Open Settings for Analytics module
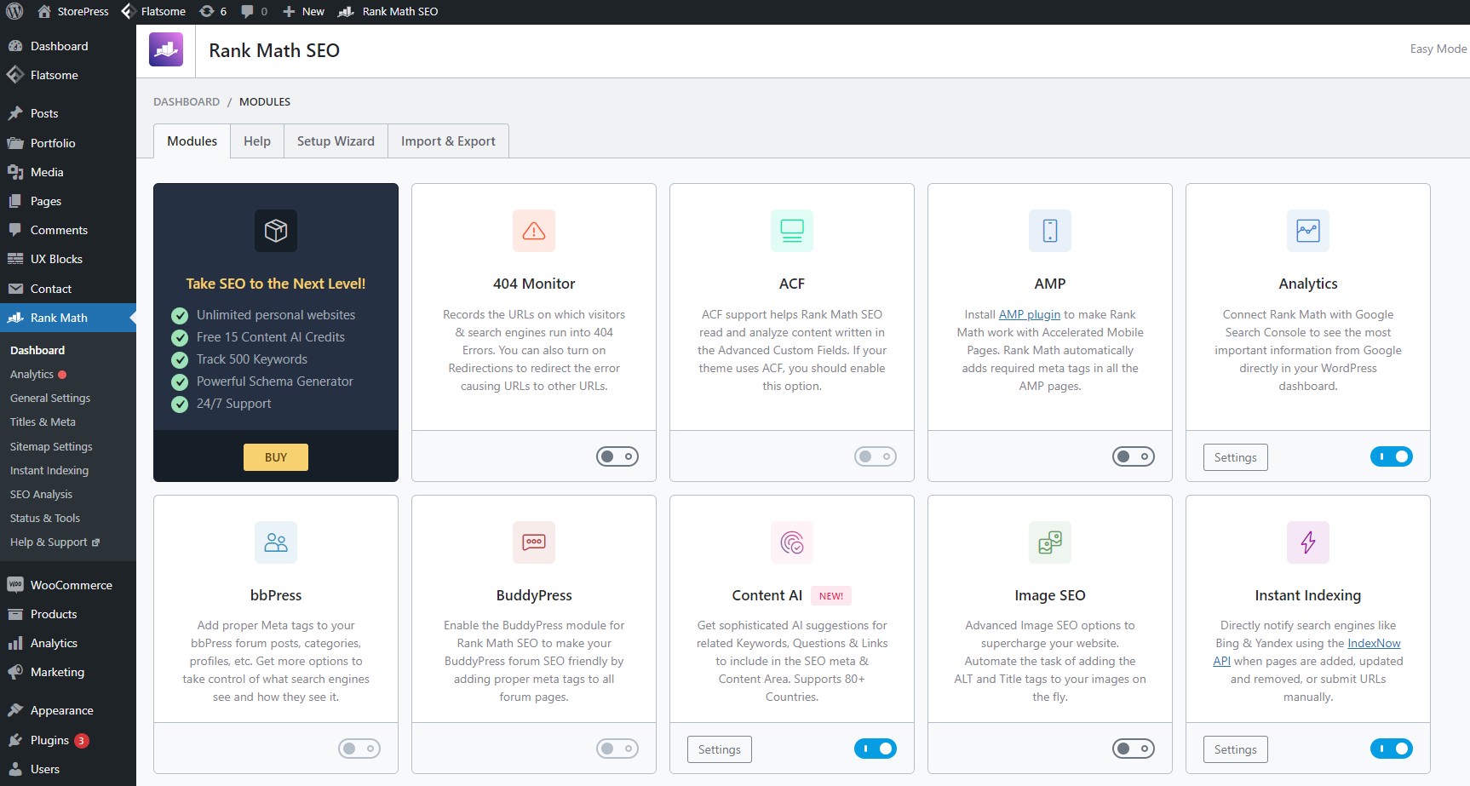The height and width of the screenshot is (786, 1470). click(1235, 457)
